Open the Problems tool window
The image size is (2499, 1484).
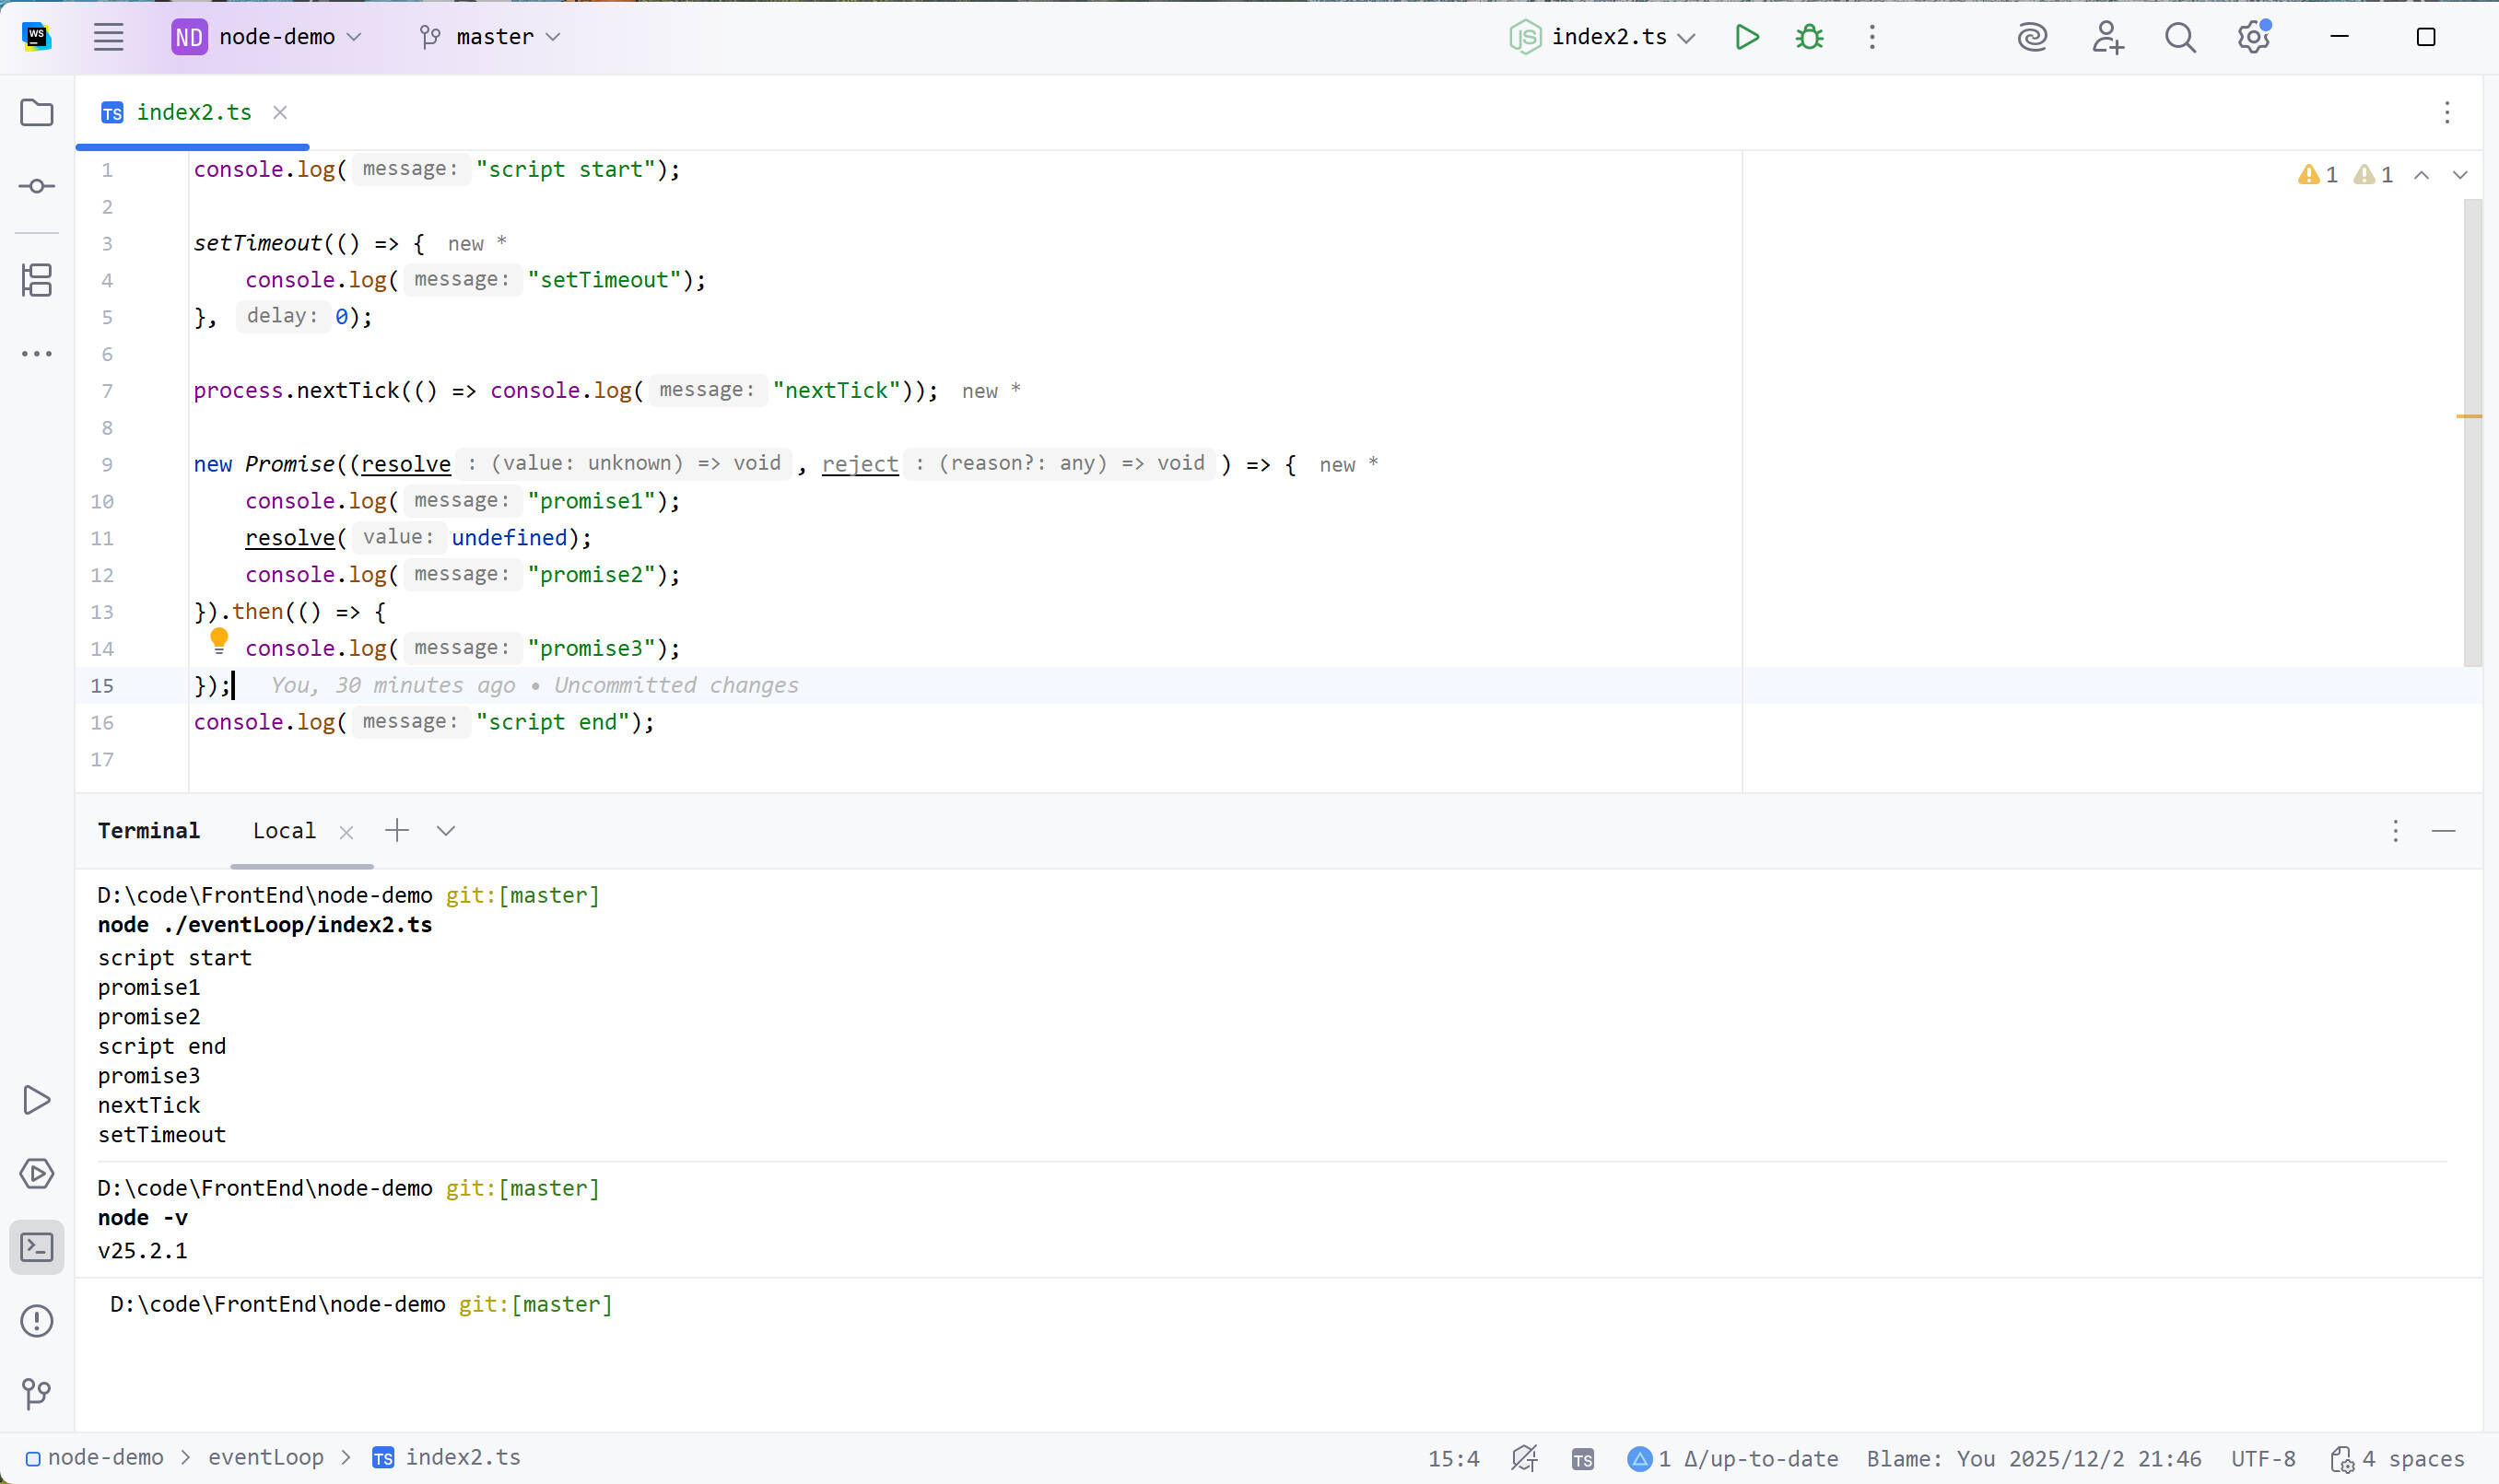tap(37, 1321)
